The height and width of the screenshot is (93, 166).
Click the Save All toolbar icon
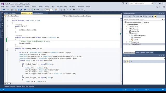pyautogui.click(x=21, y=10)
